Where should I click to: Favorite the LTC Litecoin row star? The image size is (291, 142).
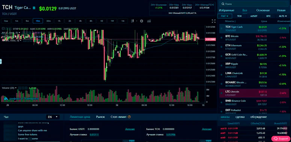click(222, 93)
